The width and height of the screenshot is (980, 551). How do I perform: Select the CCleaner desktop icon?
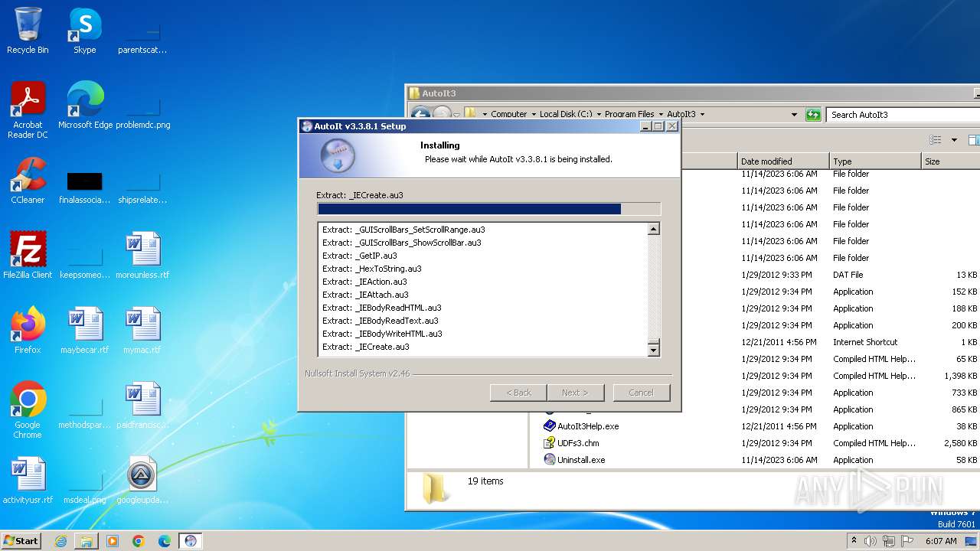[28, 181]
